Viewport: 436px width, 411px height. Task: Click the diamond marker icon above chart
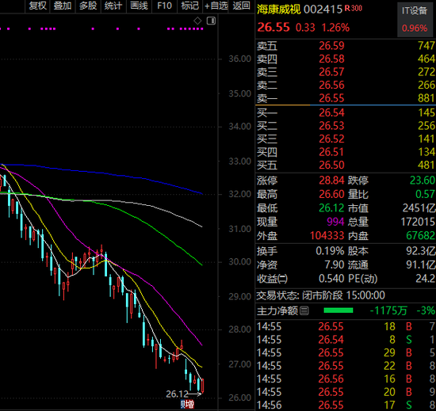pos(197,21)
